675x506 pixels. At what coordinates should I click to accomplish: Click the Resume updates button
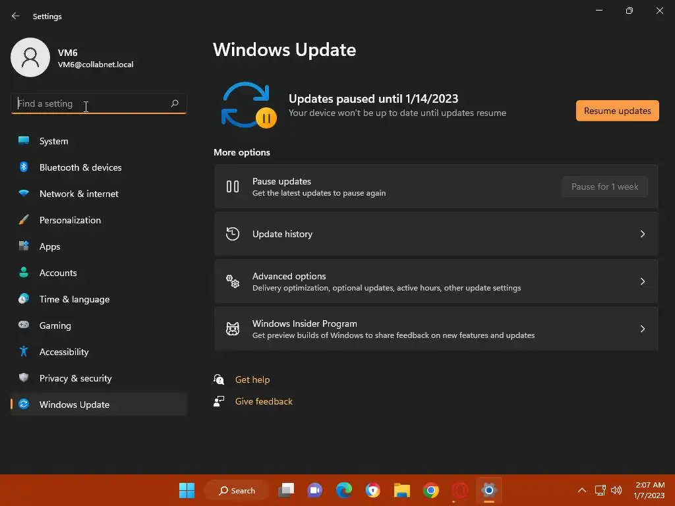(x=617, y=111)
